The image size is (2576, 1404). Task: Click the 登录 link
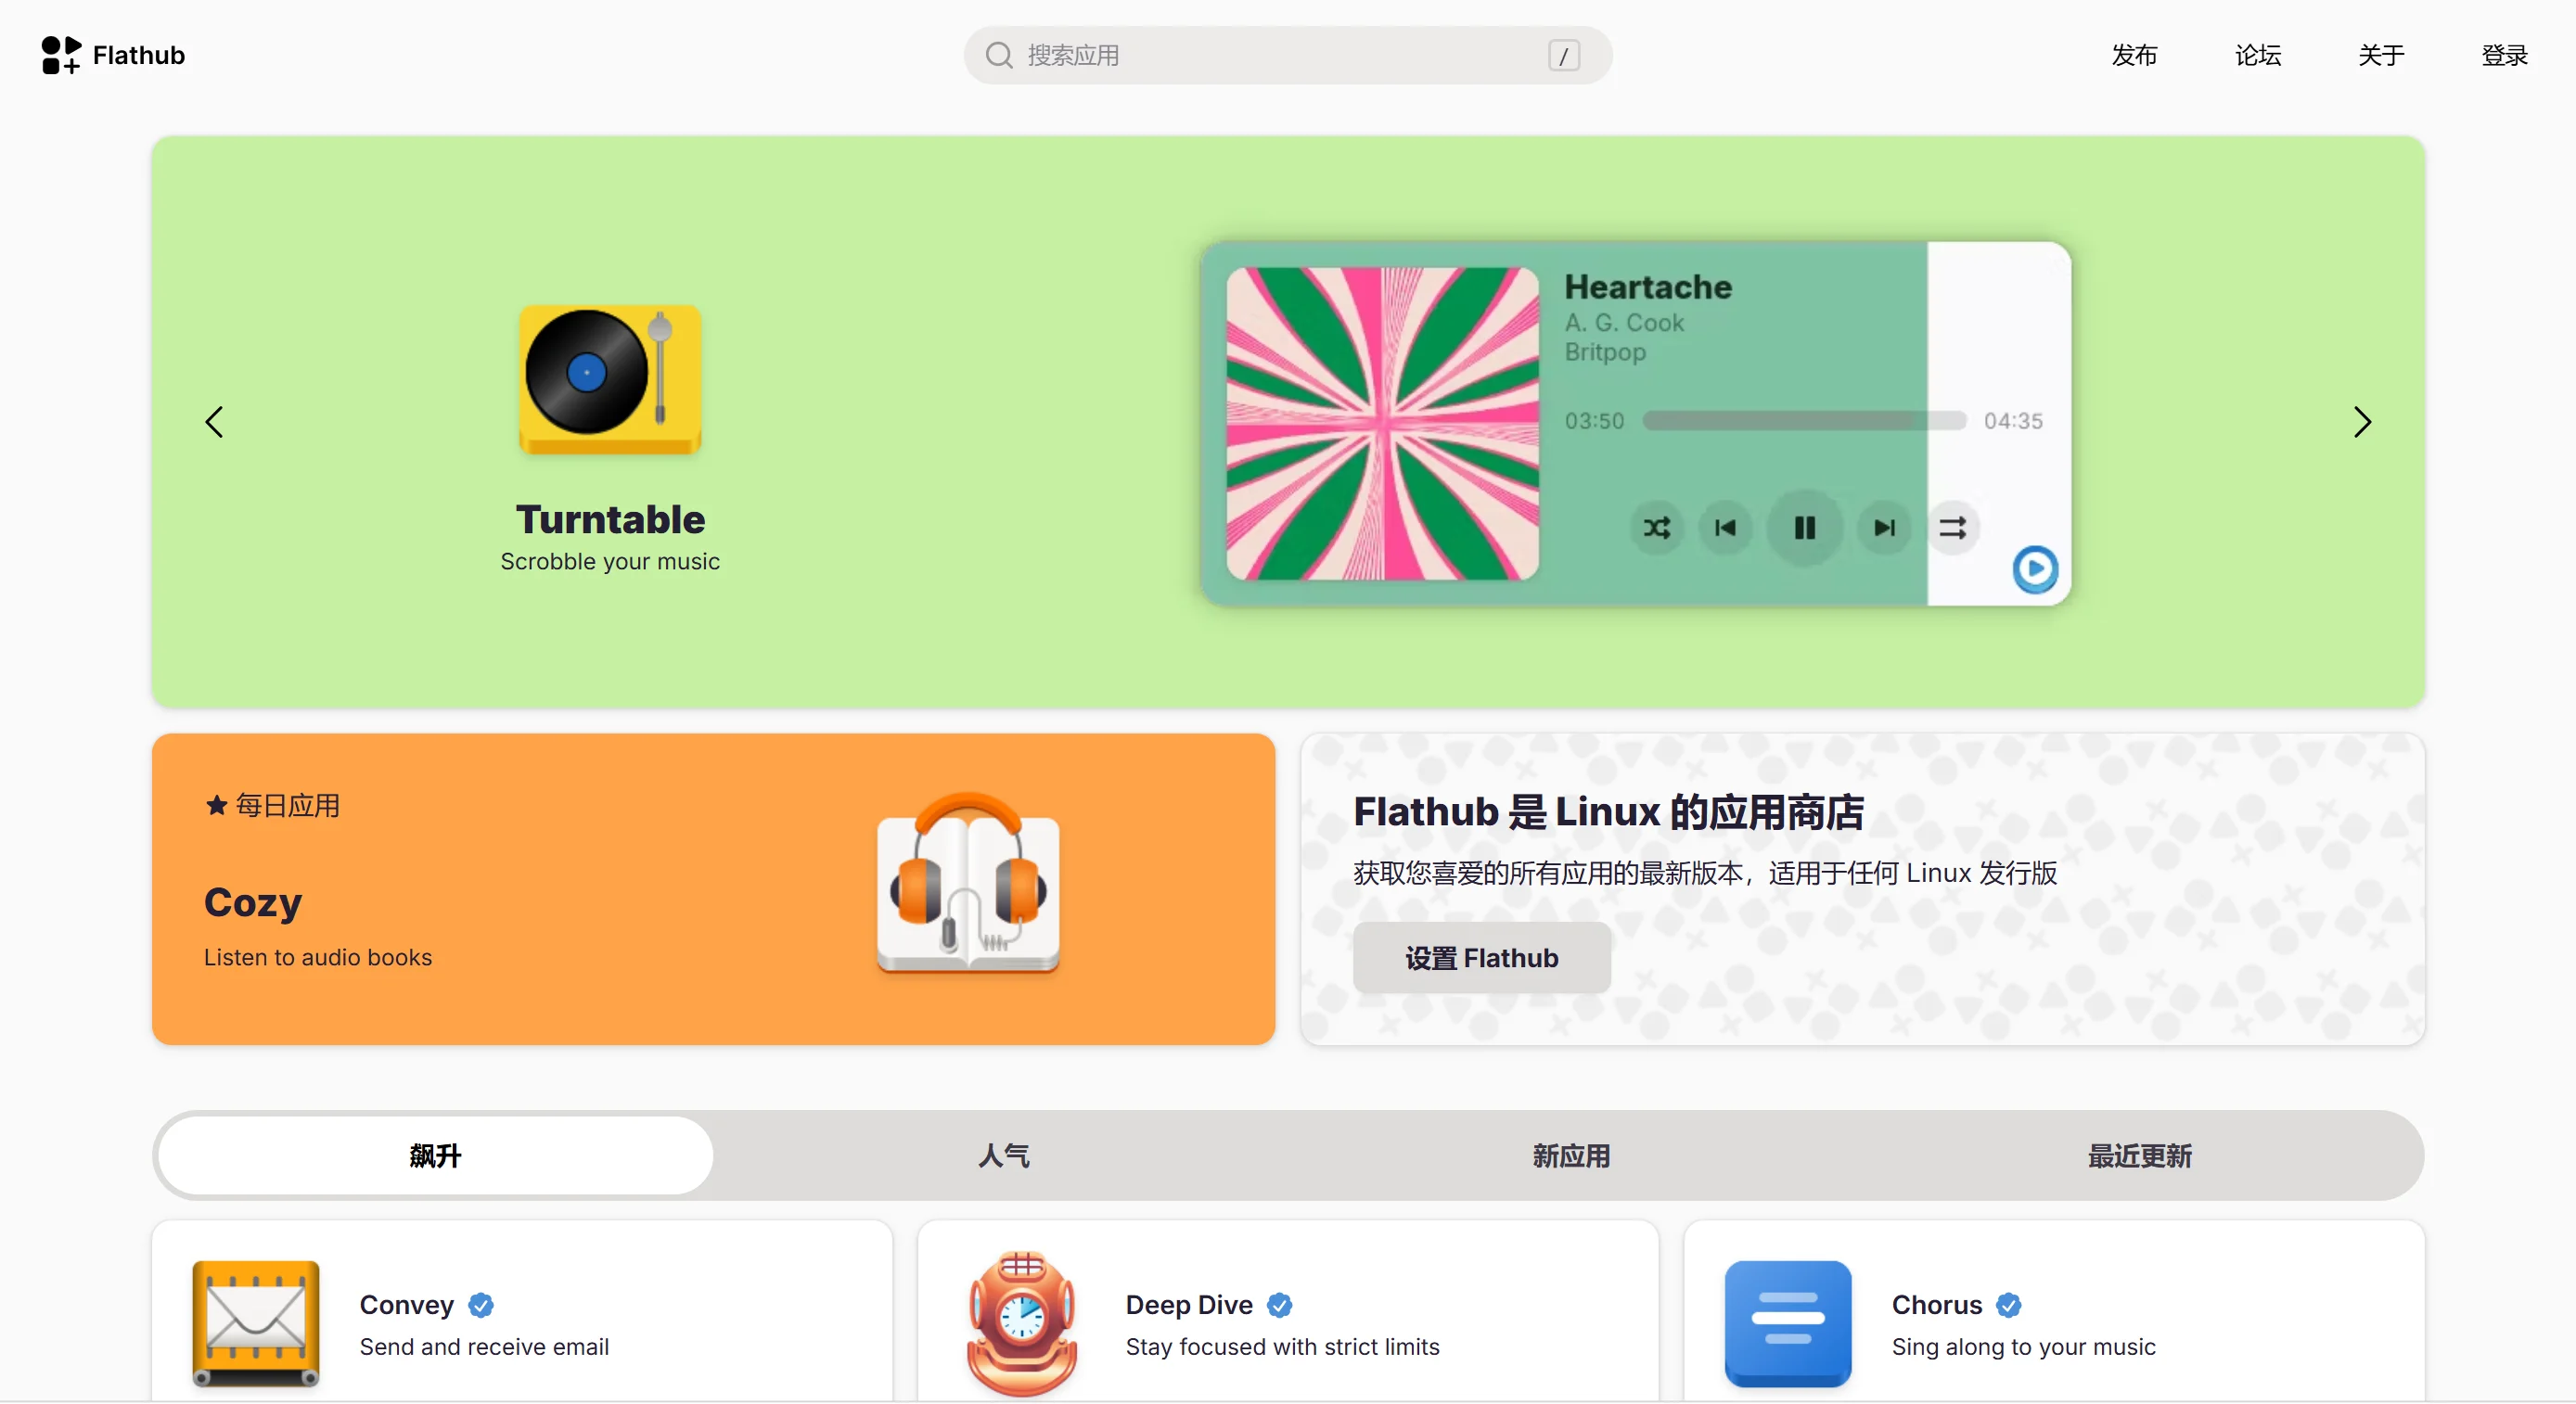(x=2505, y=55)
